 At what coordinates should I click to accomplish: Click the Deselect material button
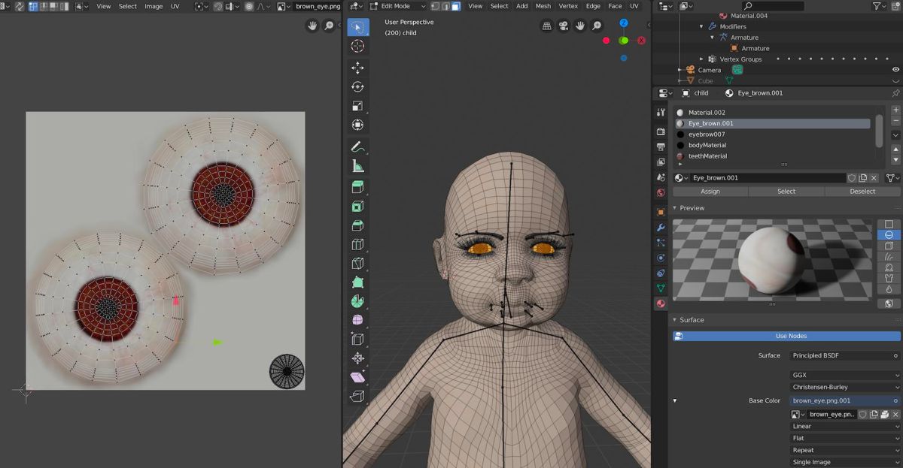862,192
